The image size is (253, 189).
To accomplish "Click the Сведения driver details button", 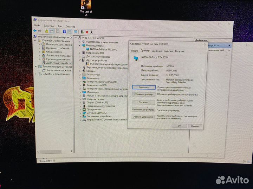I will pos(144,87).
